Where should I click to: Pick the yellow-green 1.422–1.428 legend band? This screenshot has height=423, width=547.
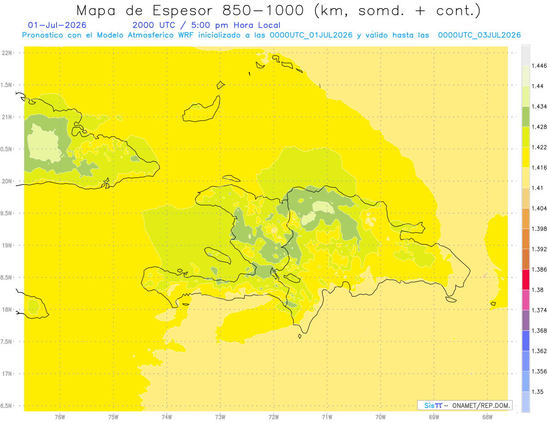click(x=526, y=137)
